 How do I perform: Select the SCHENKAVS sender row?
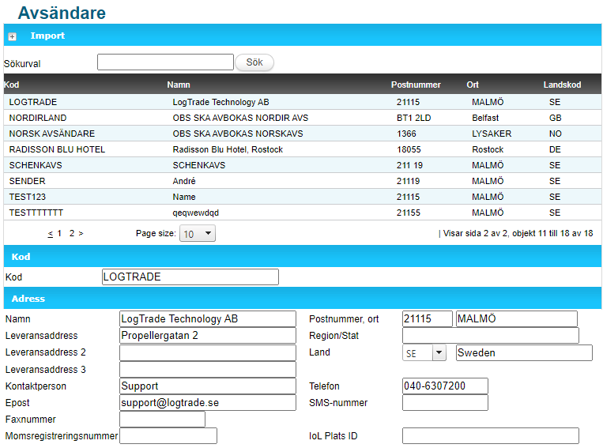pos(36,165)
